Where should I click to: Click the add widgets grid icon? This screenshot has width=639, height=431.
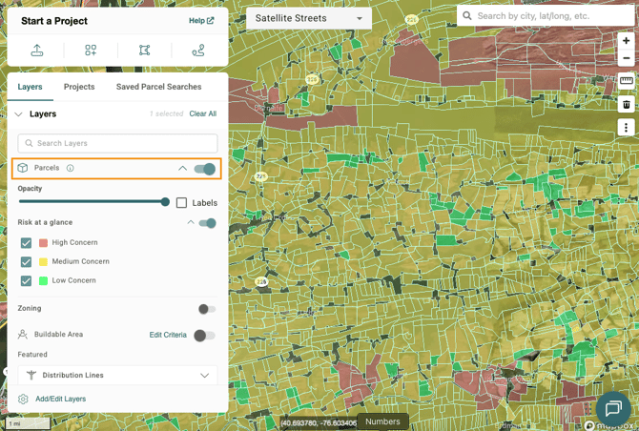[x=91, y=51]
